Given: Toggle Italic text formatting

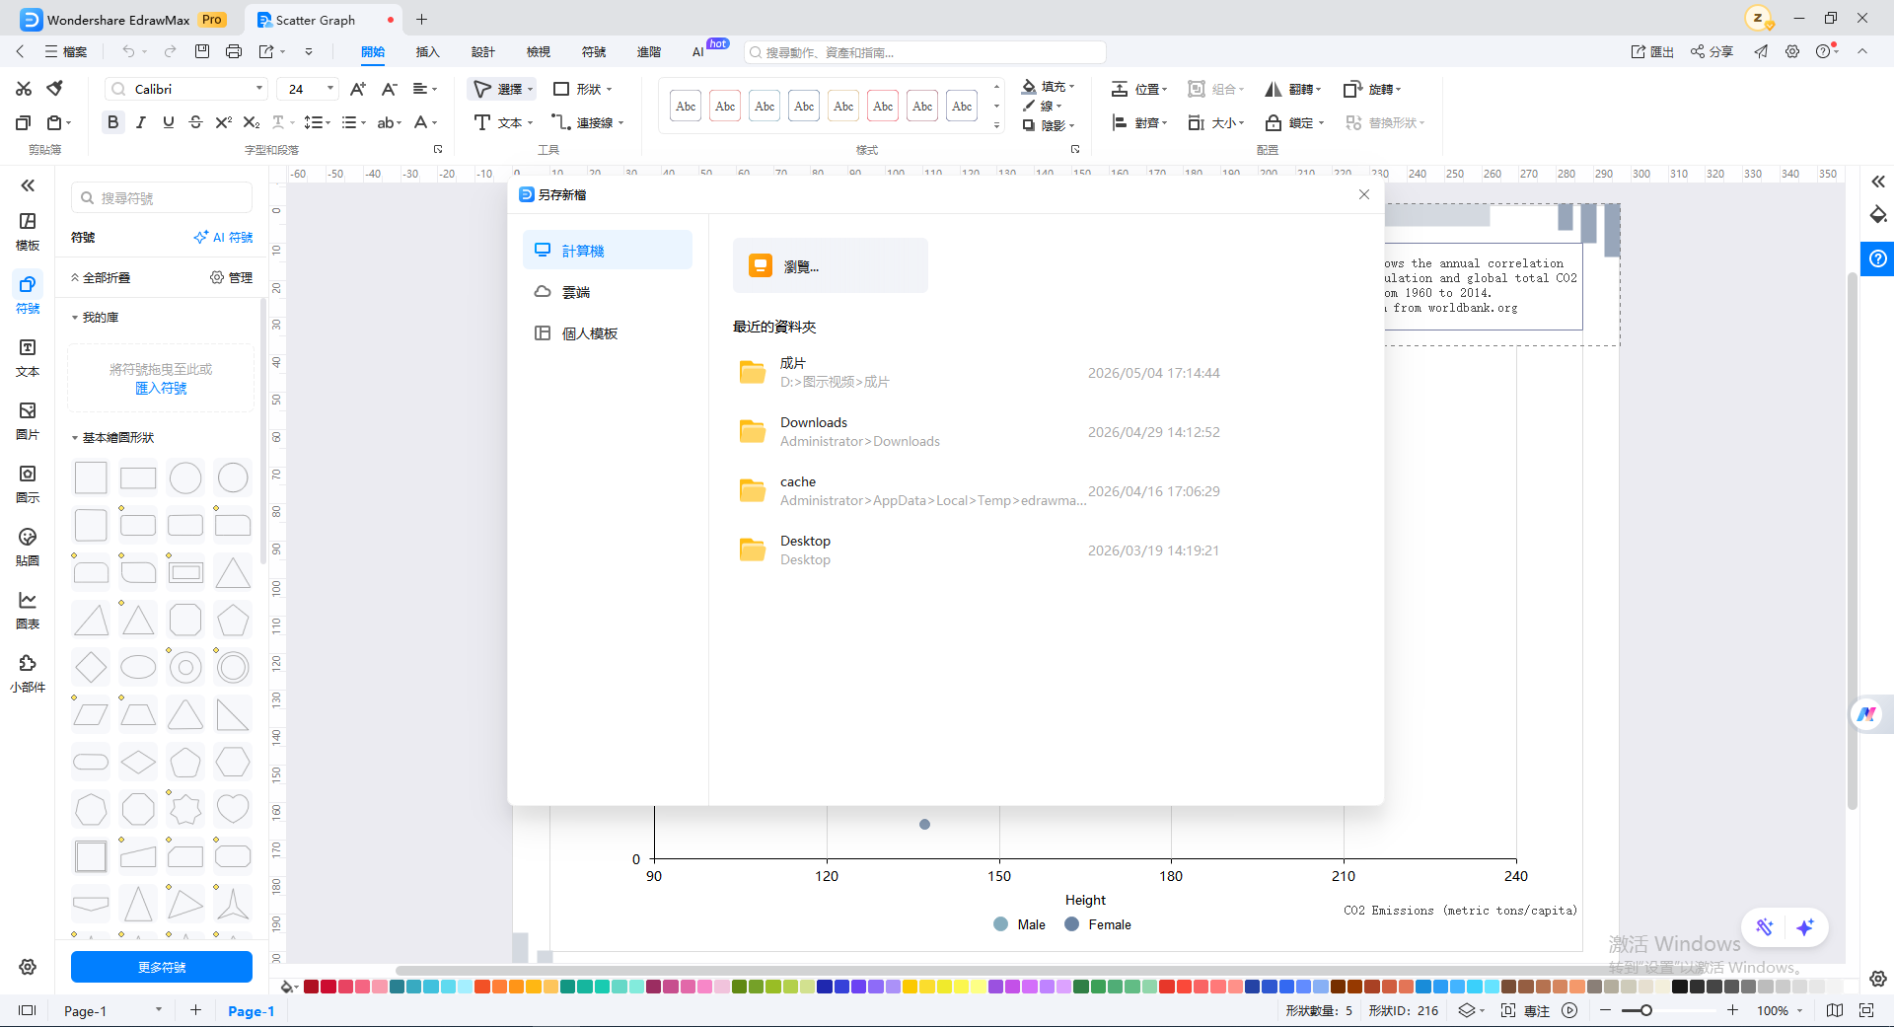Looking at the screenshot, I should [141, 122].
